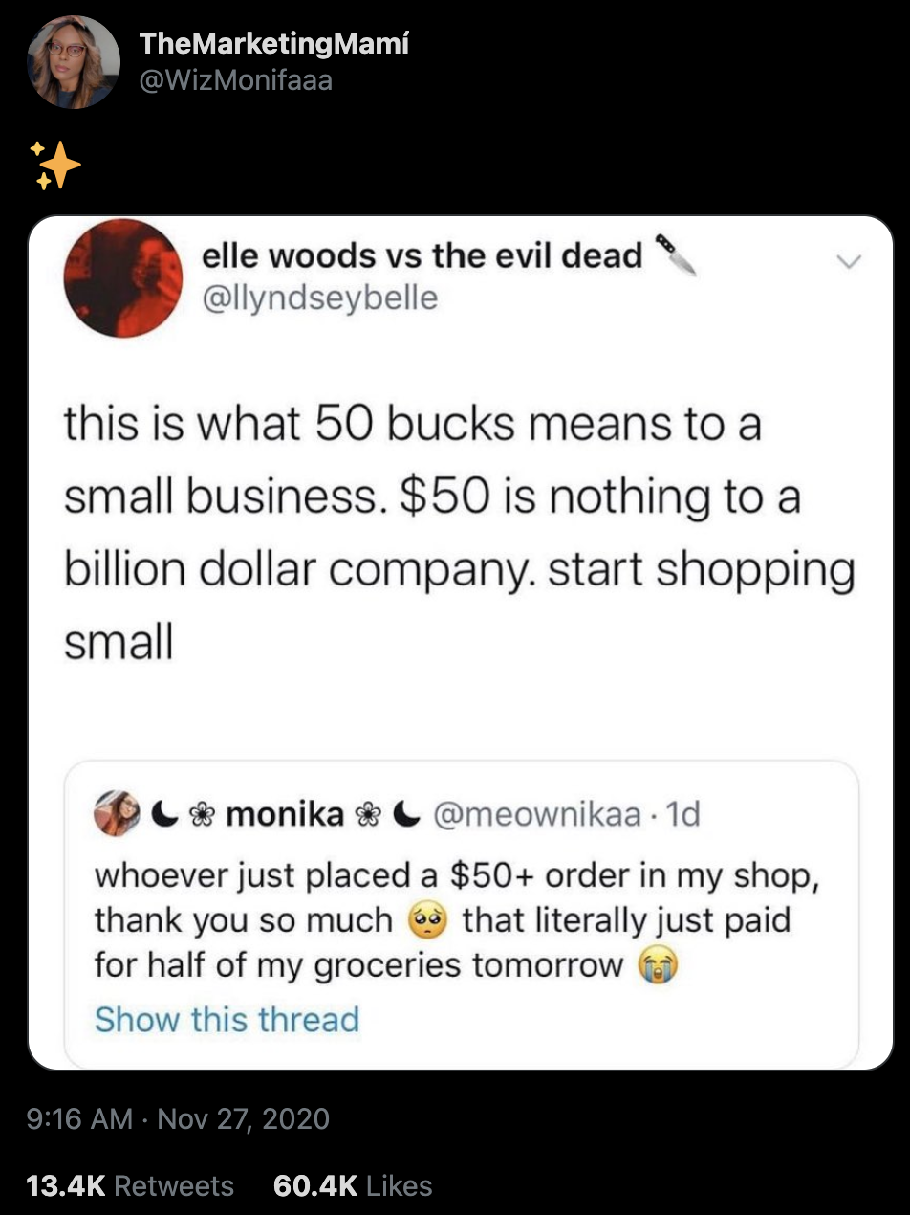Screen dimensions: 910x1215
Task: Click the @WizMonifaaa handle
Action: pos(236,80)
